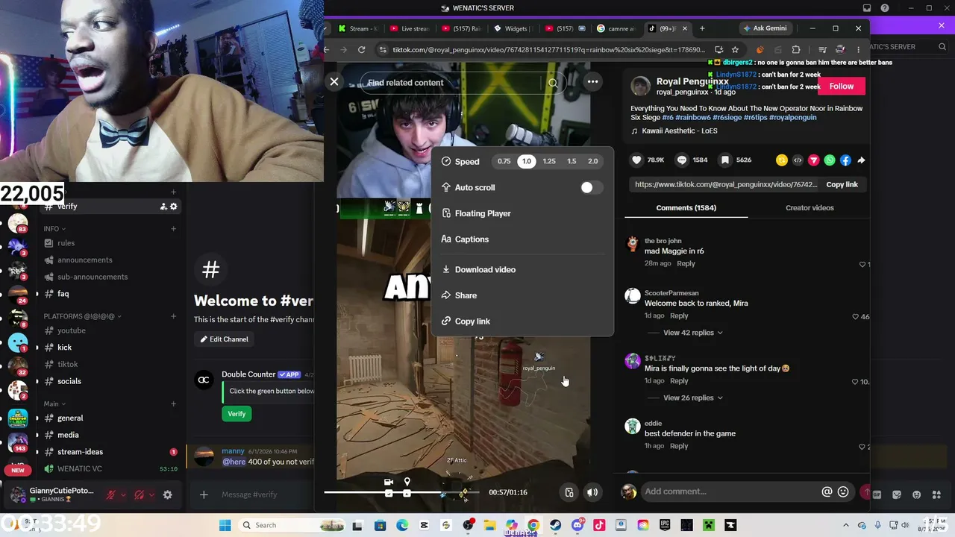Open TikTok app from the taskbar
The width and height of the screenshot is (955, 537).
pos(599,525)
